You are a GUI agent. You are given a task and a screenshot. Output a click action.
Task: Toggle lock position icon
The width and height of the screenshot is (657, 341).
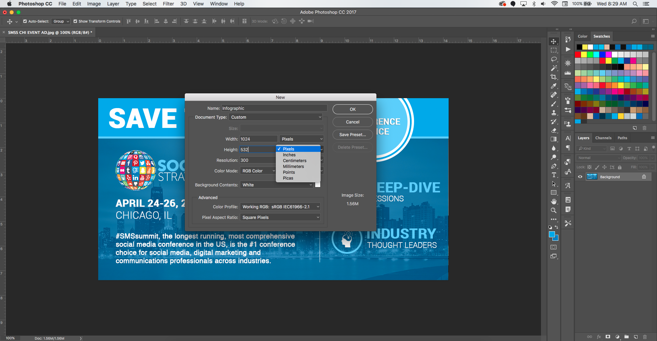coord(604,167)
